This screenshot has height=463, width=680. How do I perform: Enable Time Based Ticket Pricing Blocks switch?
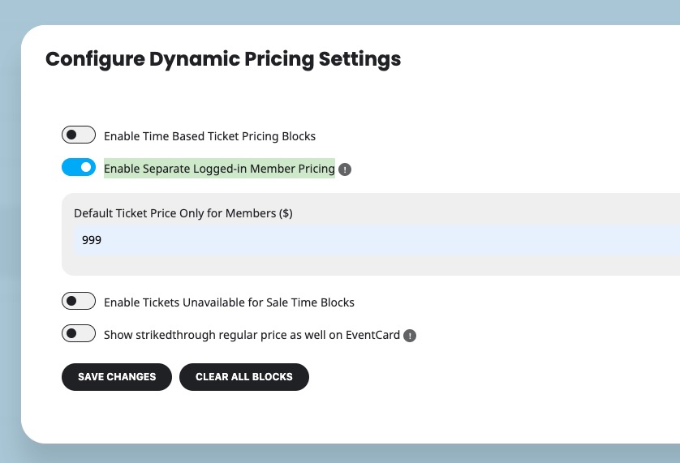[x=79, y=135]
